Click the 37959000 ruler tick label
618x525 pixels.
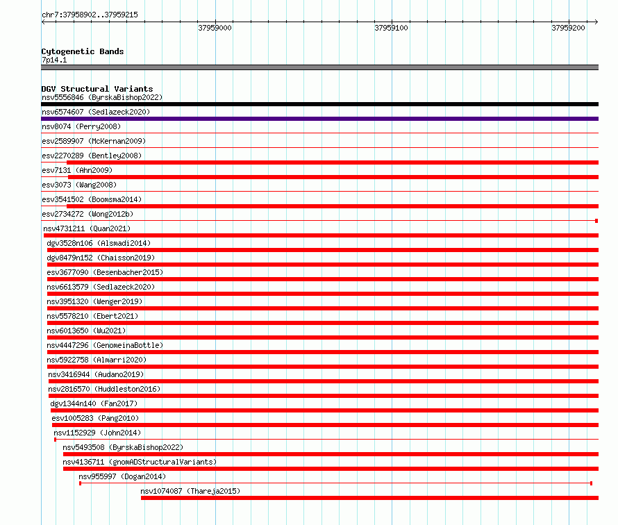215,28
